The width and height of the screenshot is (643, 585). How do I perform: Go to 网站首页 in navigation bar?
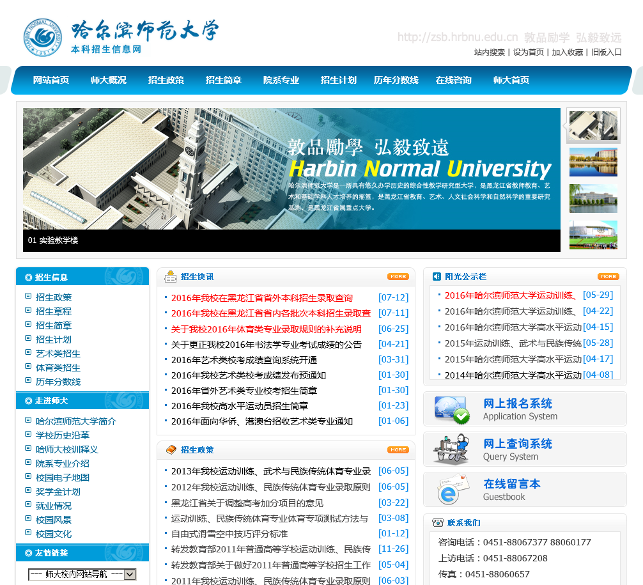(51, 80)
